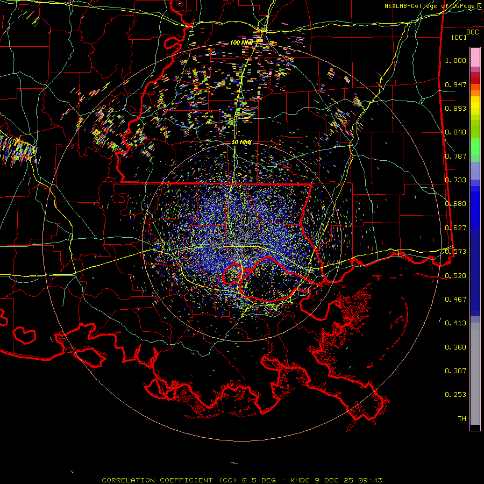484x484 pixels.
Task: Select the 0.627 scale value
Action: 455,228
